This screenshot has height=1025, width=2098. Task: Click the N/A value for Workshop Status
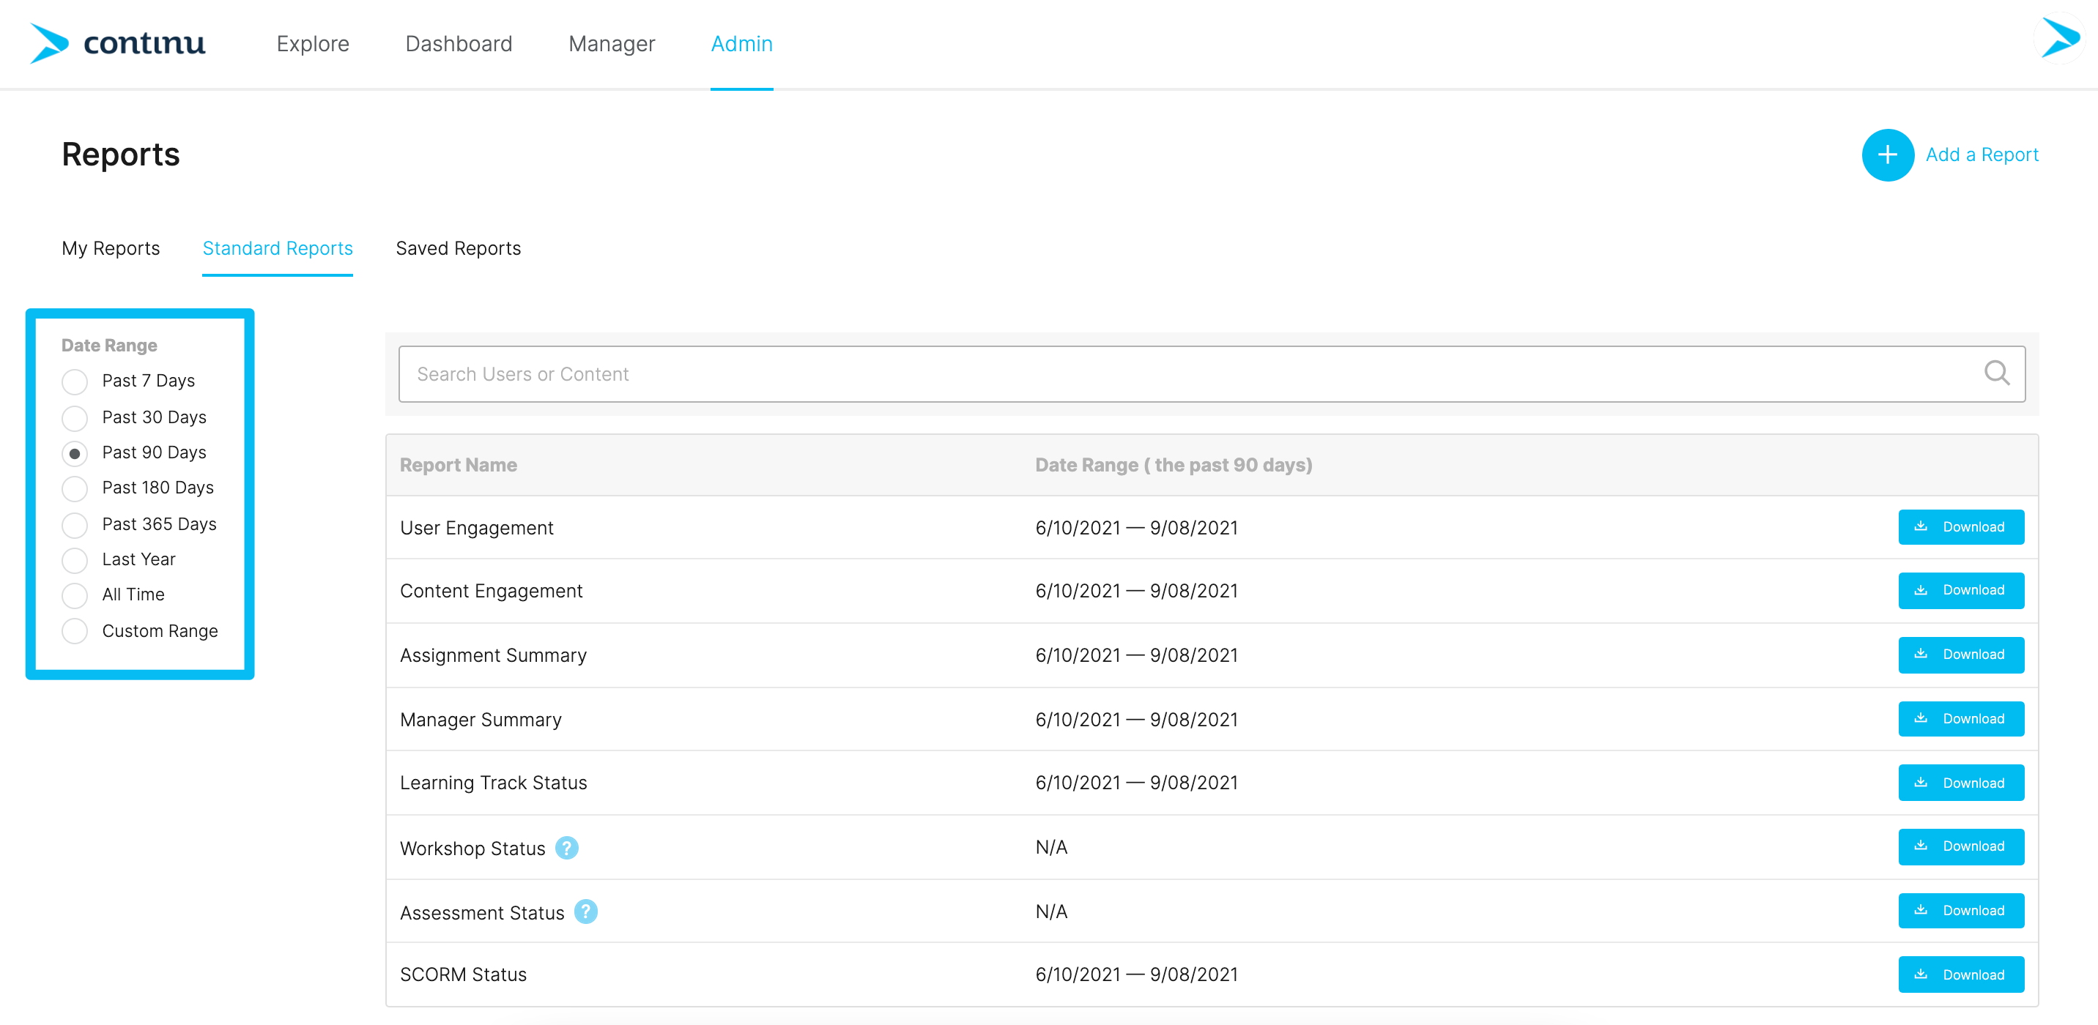[1051, 848]
